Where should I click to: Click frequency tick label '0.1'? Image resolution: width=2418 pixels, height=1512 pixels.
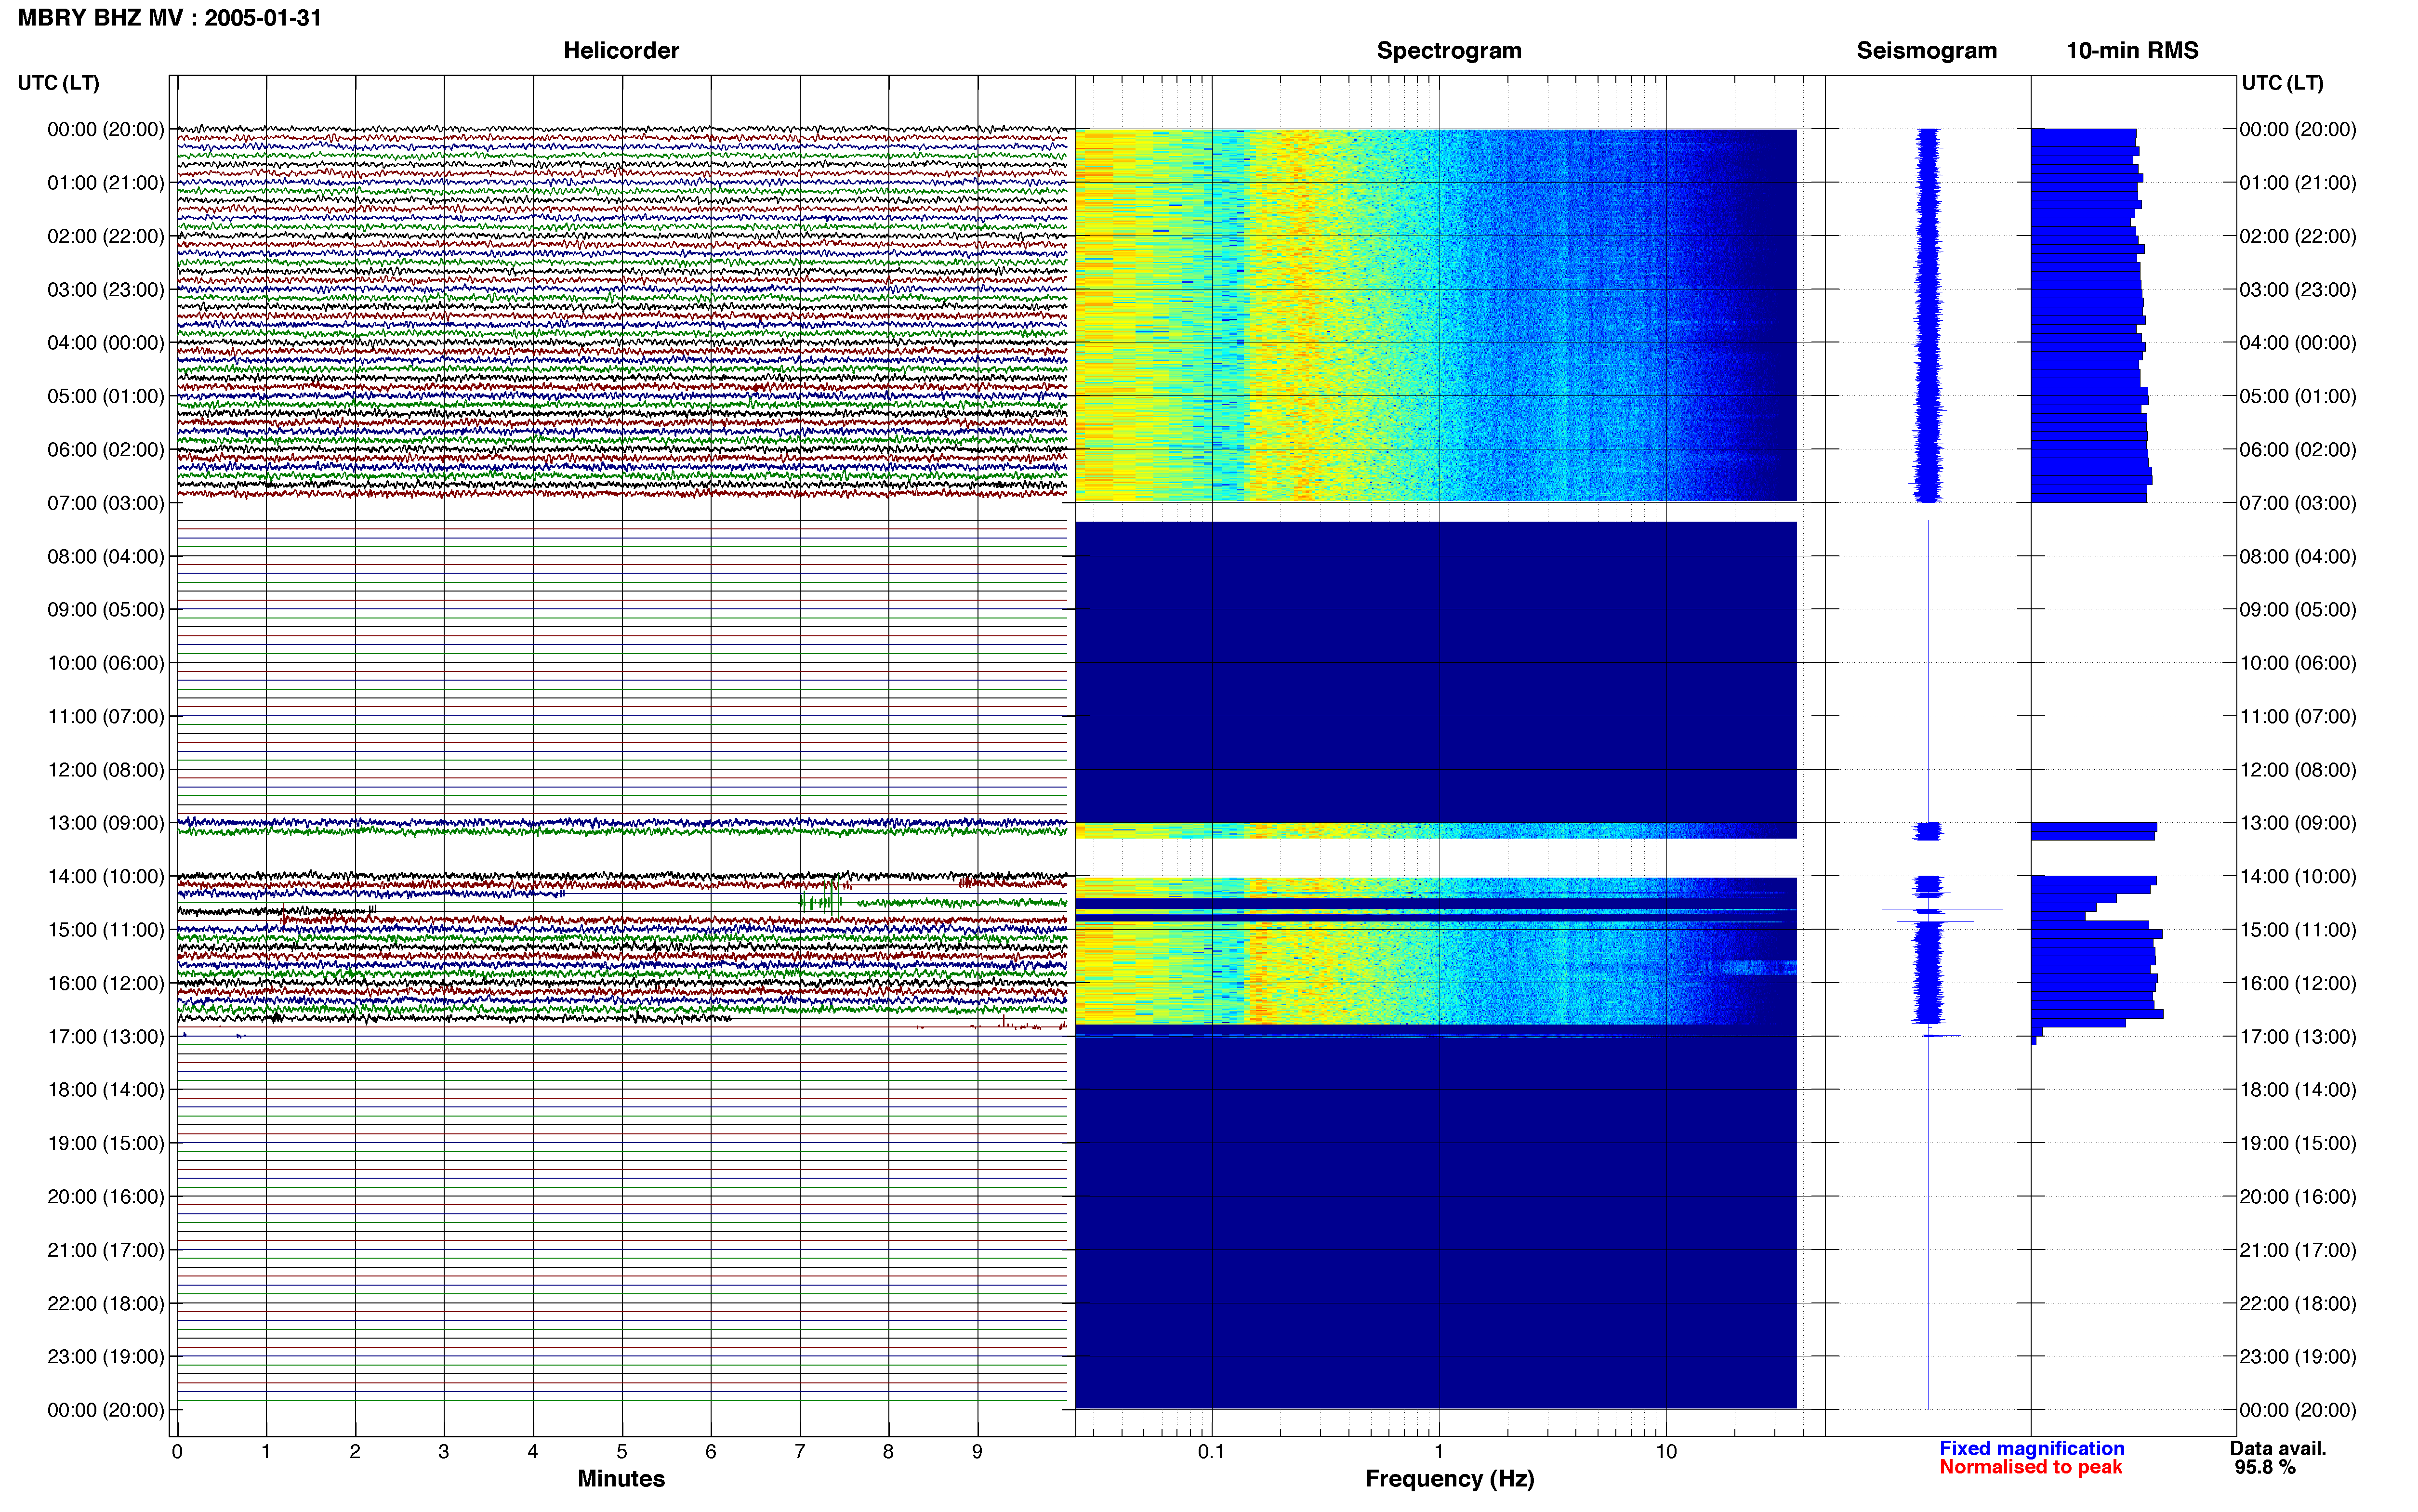[1211, 1452]
